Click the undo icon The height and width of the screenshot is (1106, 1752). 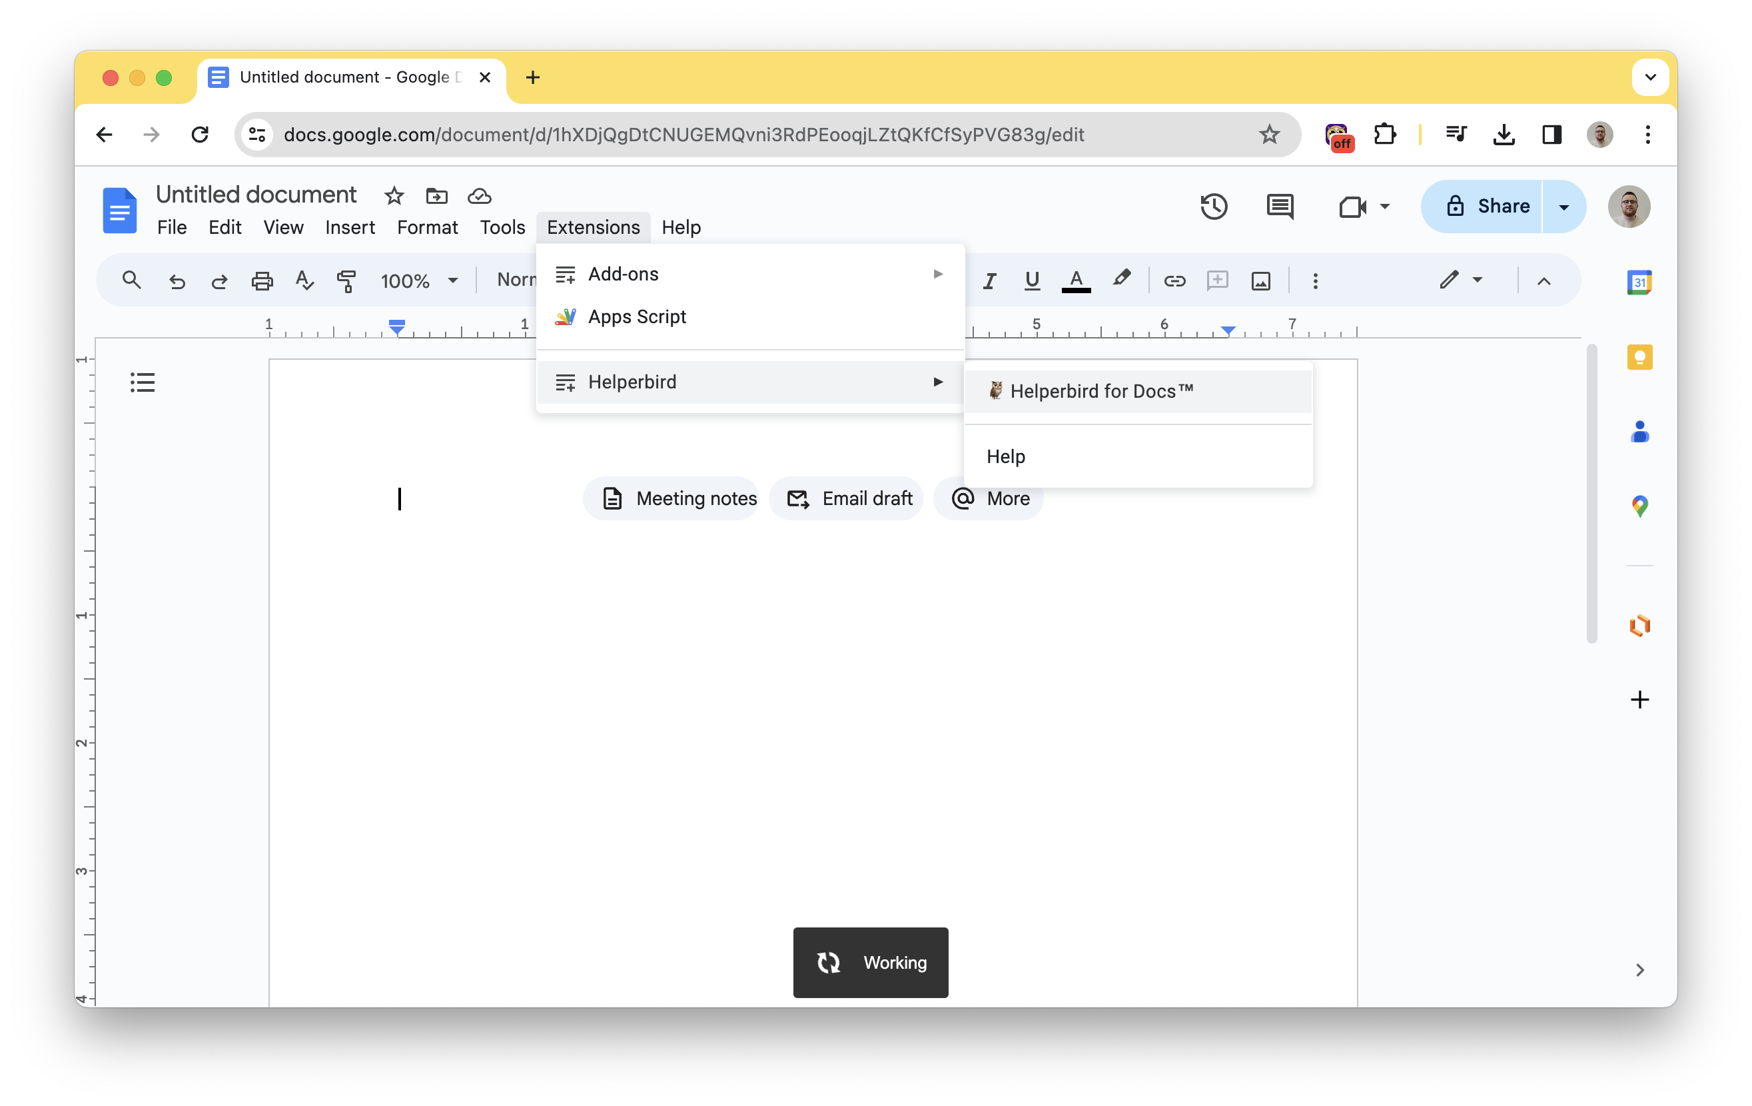(176, 280)
